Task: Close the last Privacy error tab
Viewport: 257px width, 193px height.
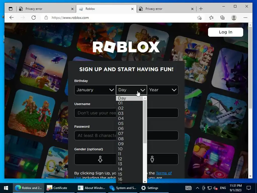Action: pyautogui.click(x=192, y=9)
